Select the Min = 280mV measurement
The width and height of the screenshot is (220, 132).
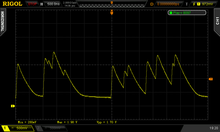pyautogui.click(x=28, y=122)
